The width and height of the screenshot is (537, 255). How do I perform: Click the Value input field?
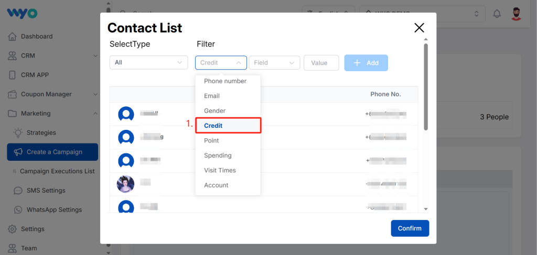click(321, 63)
